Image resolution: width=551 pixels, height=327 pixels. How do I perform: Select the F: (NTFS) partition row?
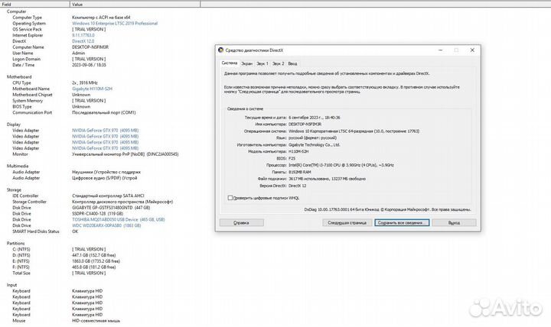[64, 267]
